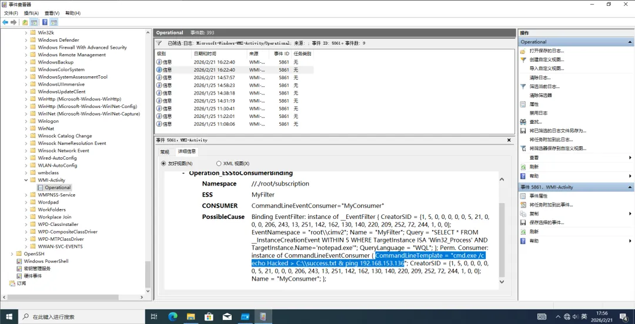Open the Mail app from the taskbar

tap(227, 316)
